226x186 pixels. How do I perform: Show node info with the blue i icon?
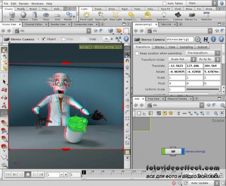tap(213, 40)
